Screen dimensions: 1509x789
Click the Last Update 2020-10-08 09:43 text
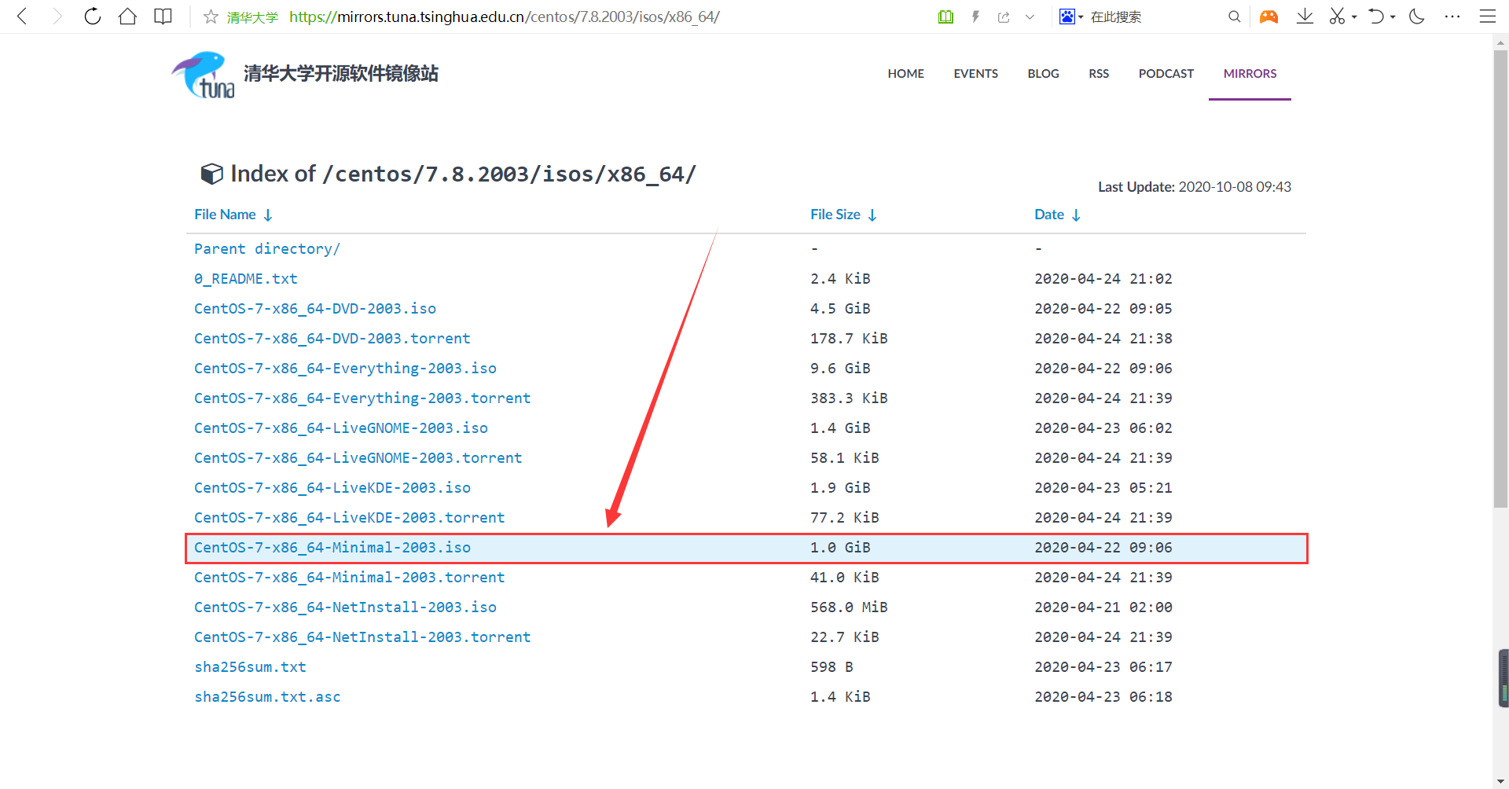click(x=1195, y=187)
